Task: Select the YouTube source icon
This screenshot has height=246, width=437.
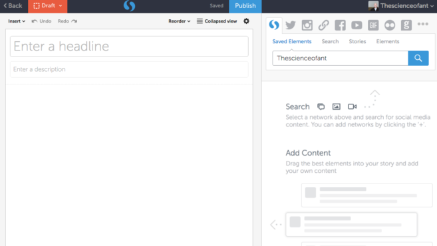Action: pyautogui.click(x=357, y=25)
